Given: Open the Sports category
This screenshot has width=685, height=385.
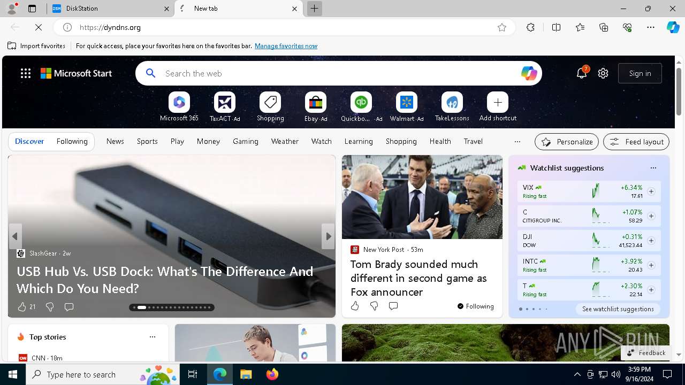Looking at the screenshot, I should coord(147,141).
